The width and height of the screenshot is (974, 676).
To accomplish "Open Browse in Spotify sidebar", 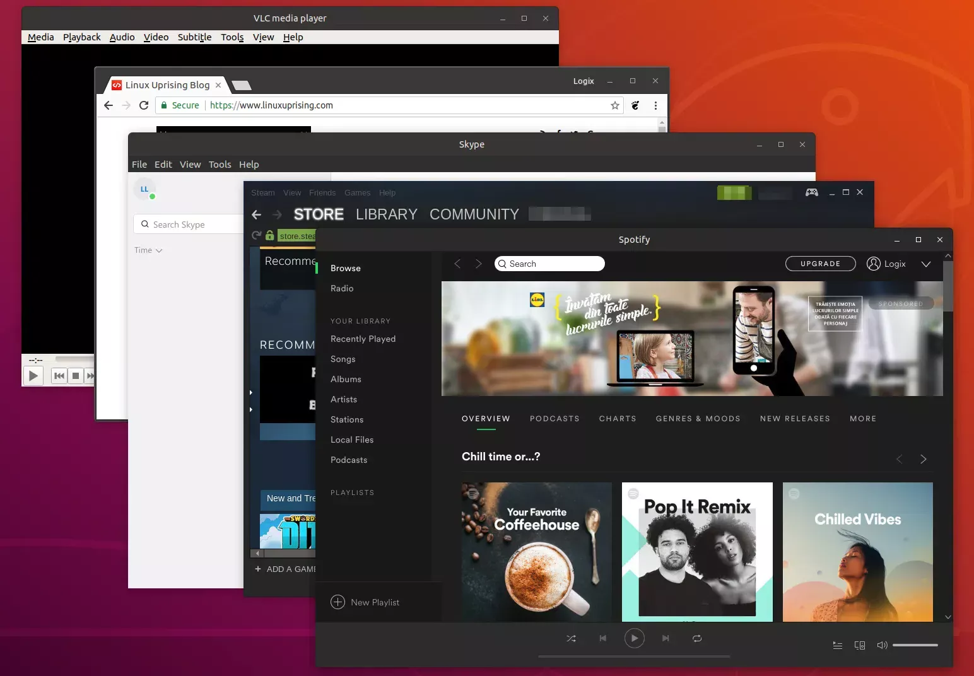I will (346, 268).
